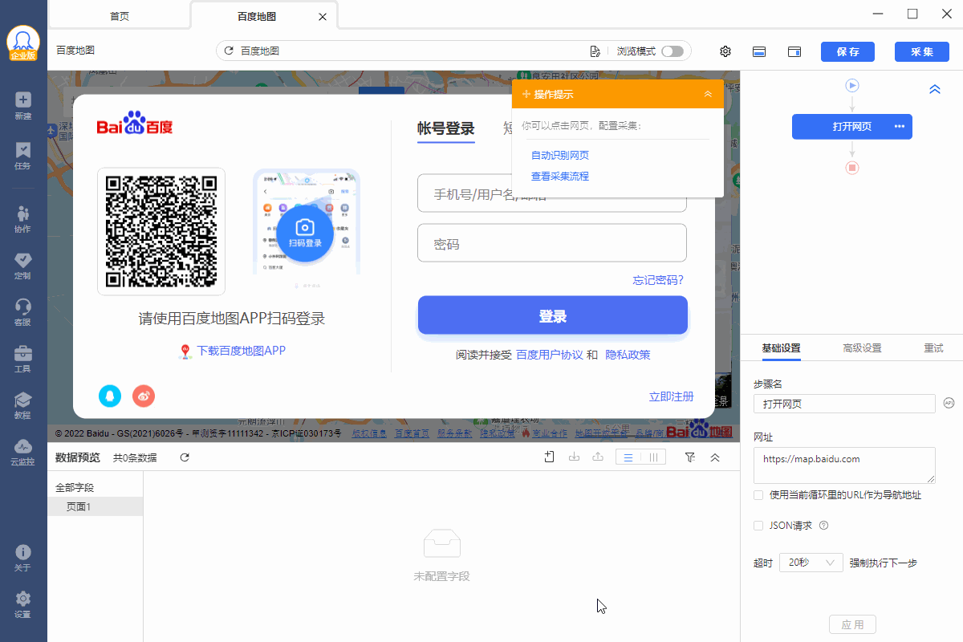
Task: Select the 帐号登录 login tab
Action: click(x=446, y=128)
